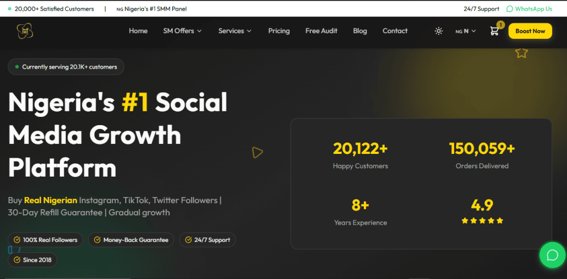Screen dimensions: 567x279
Task: Click checkmark icon on 100% Real Followers
Action: 17,240
